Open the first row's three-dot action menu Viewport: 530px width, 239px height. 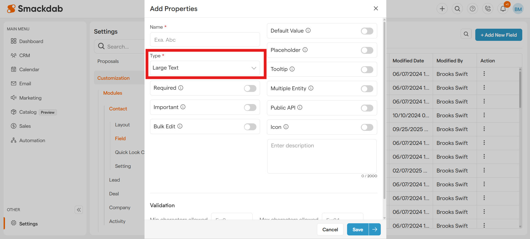(484, 74)
